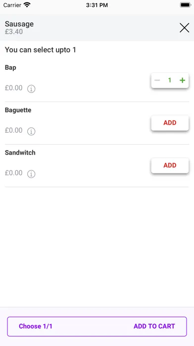Viewport: 194px width, 346px height.
Task: Select the Choose 1/1 label
Action: (x=36, y=326)
